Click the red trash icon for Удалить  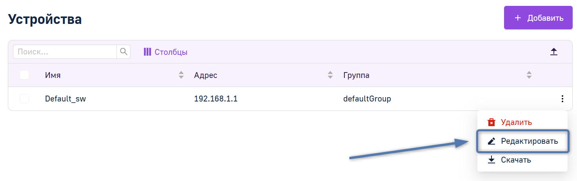pos(491,122)
